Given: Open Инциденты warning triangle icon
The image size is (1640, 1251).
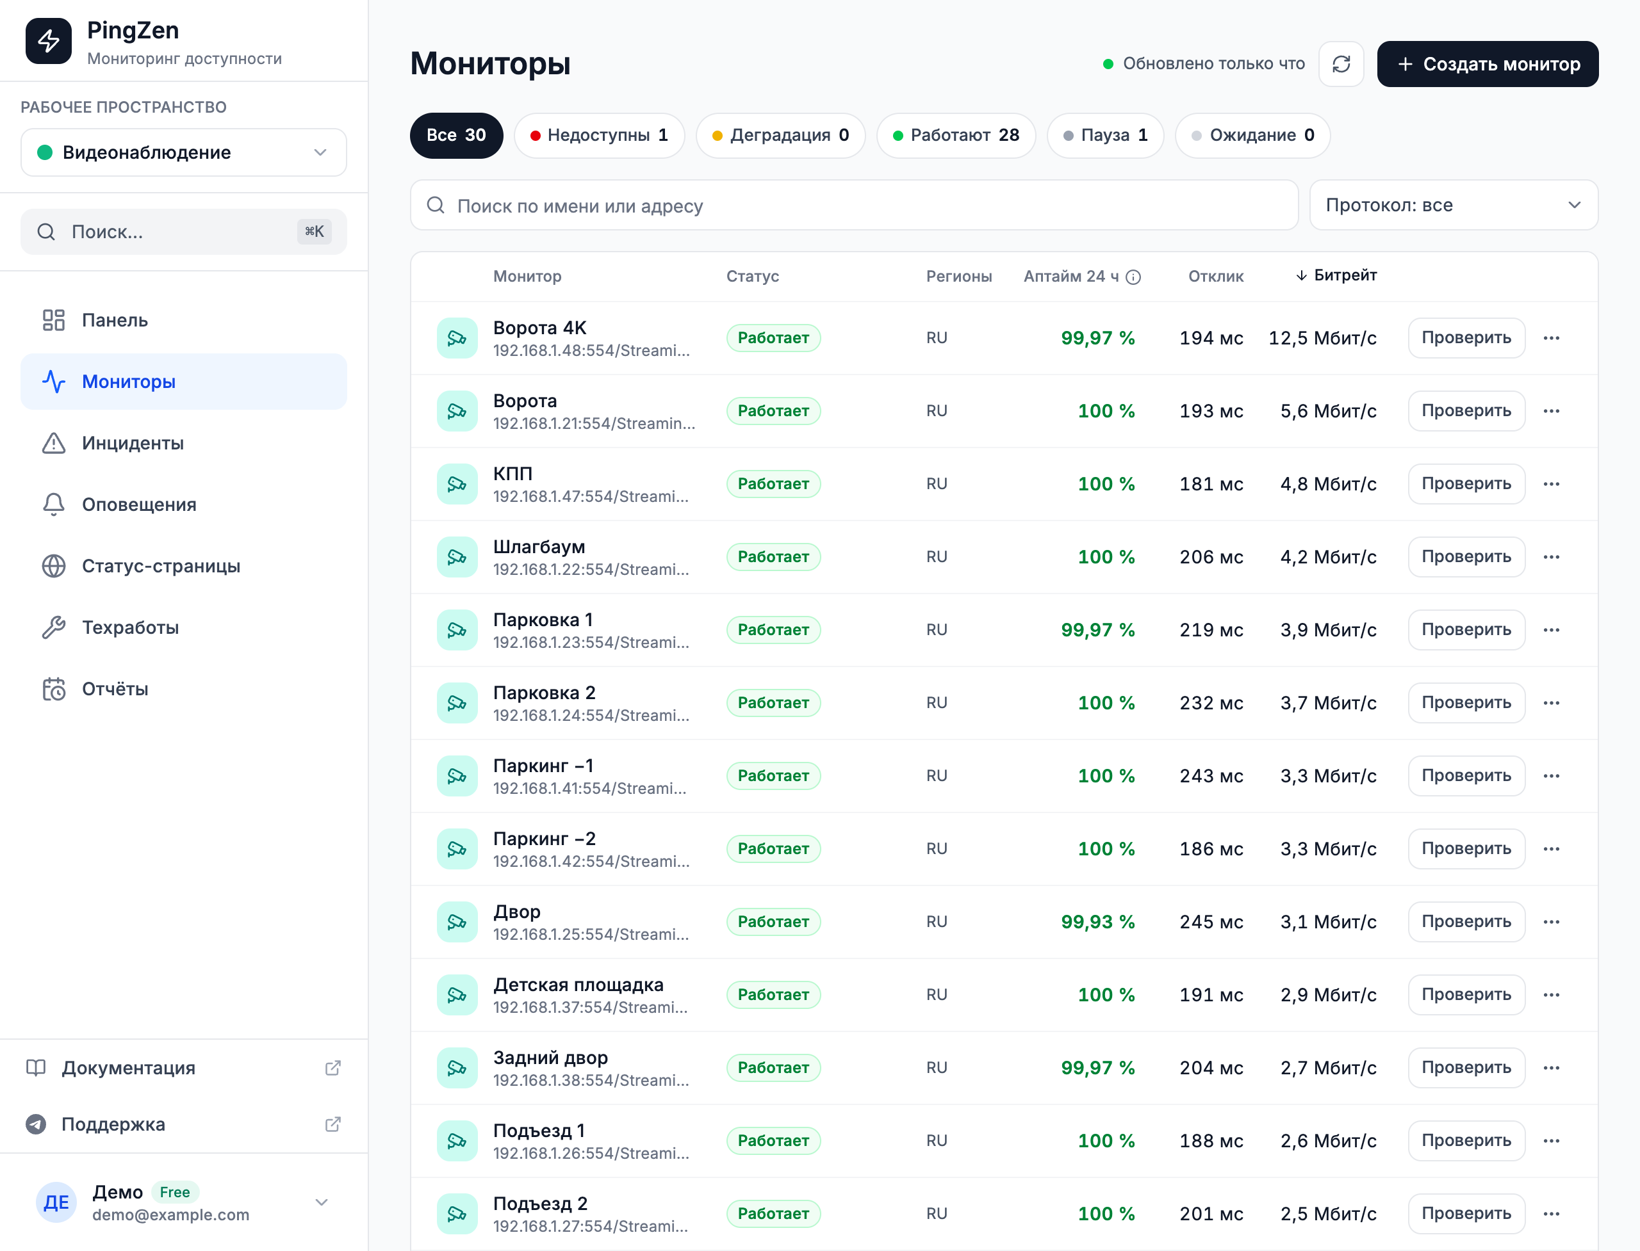Looking at the screenshot, I should pyautogui.click(x=54, y=443).
